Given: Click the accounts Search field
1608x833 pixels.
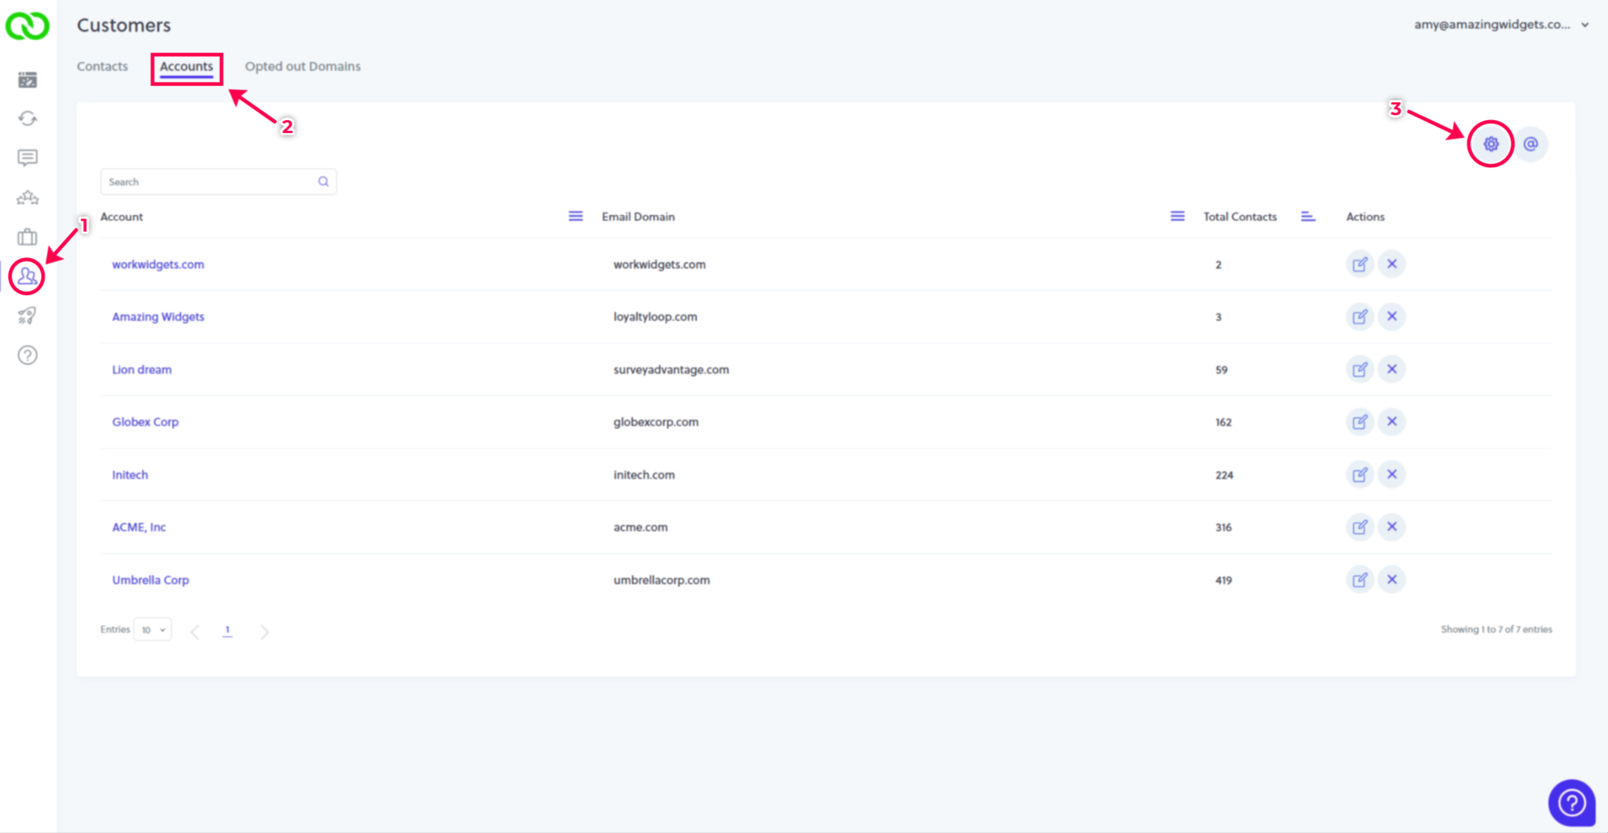Looking at the screenshot, I should [x=211, y=182].
